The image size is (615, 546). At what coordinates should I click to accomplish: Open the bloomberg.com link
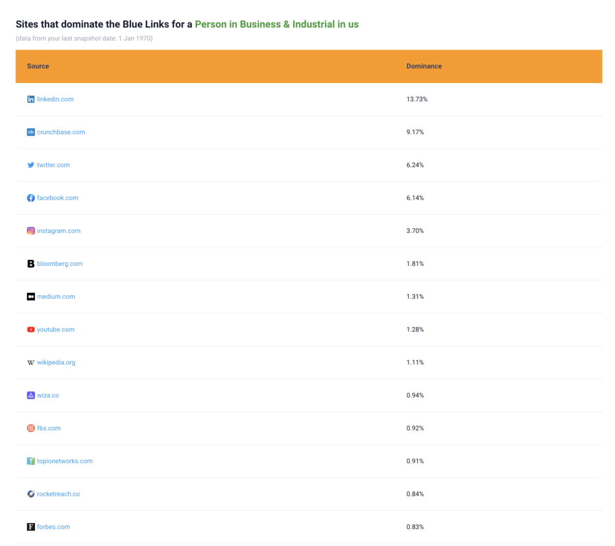(x=59, y=264)
